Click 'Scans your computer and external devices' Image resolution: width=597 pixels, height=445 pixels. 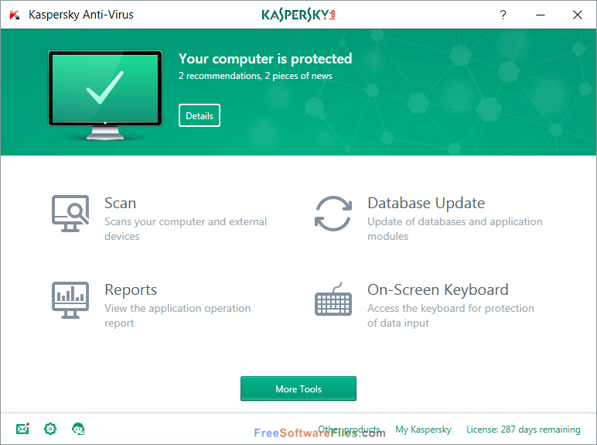point(186,229)
